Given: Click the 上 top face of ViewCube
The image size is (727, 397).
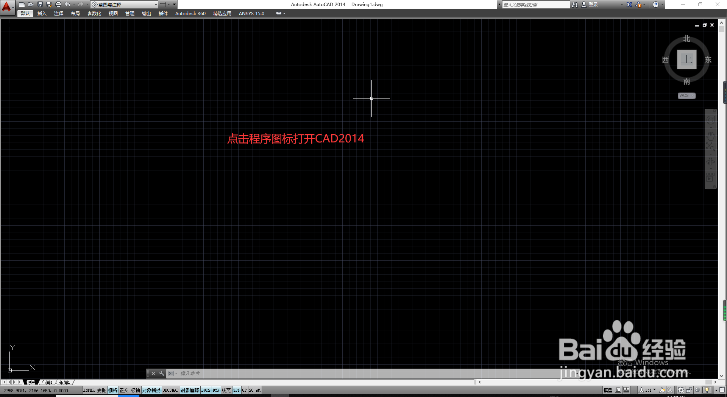Looking at the screenshot, I should [x=687, y=59].
